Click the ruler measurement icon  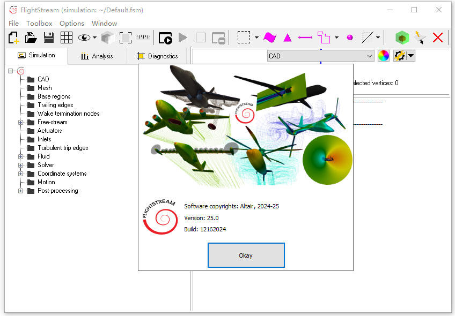[x=143, y=37]
